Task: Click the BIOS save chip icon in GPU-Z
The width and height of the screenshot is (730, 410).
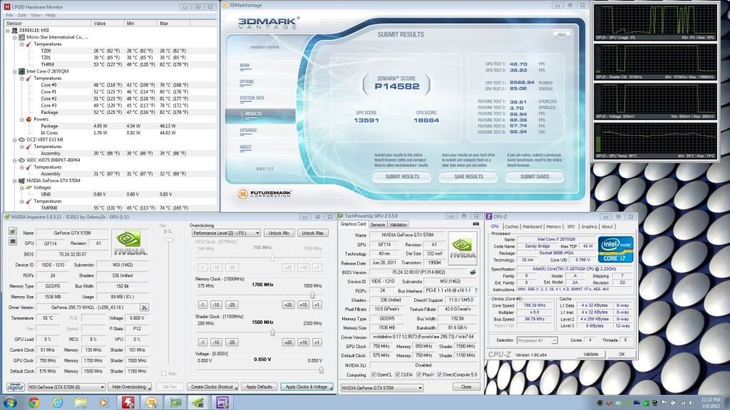Action: (x=473, y=272)
